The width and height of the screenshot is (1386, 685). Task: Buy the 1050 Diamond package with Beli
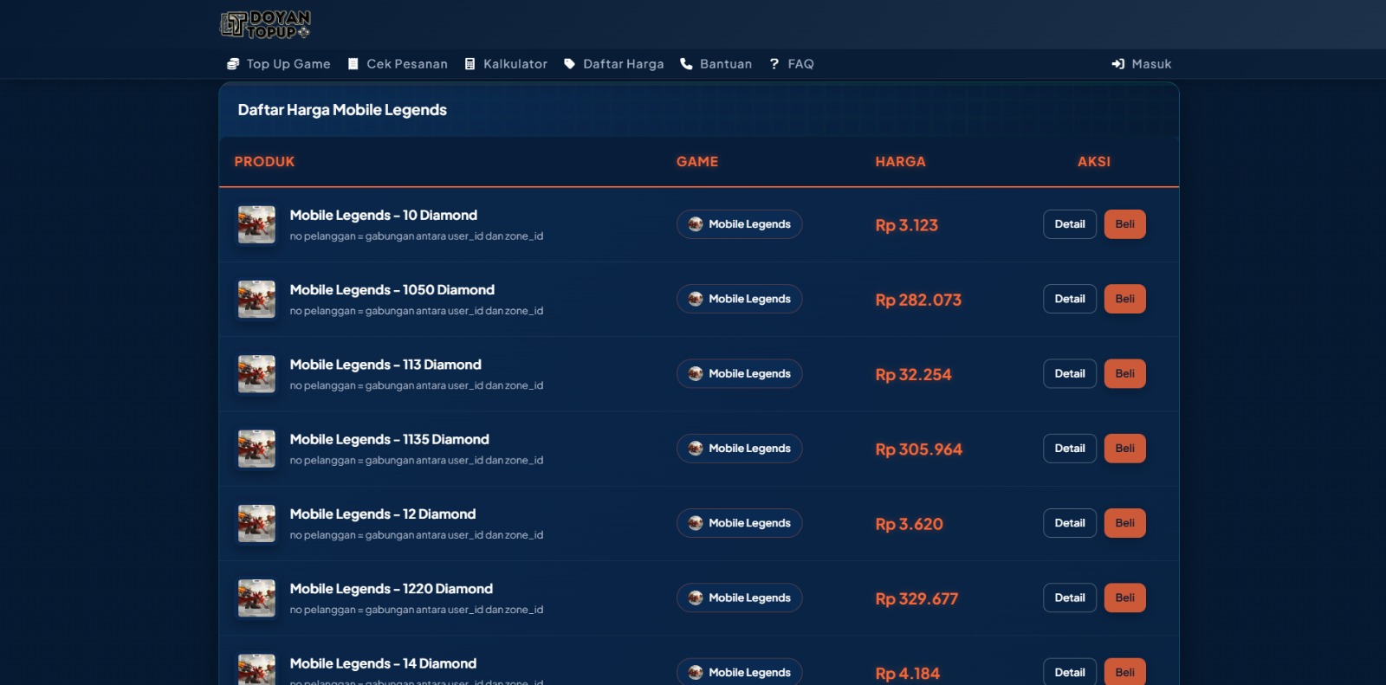(1124, 299)
